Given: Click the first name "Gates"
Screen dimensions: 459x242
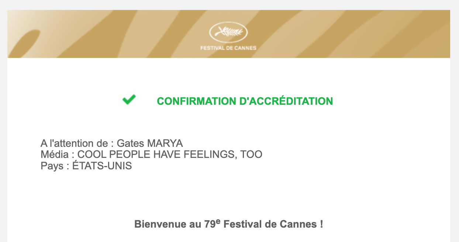Looking at the screenshot, I should [x=130, y=143].
